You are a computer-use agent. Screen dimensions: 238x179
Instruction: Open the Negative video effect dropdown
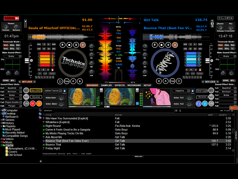coord(189,91)
